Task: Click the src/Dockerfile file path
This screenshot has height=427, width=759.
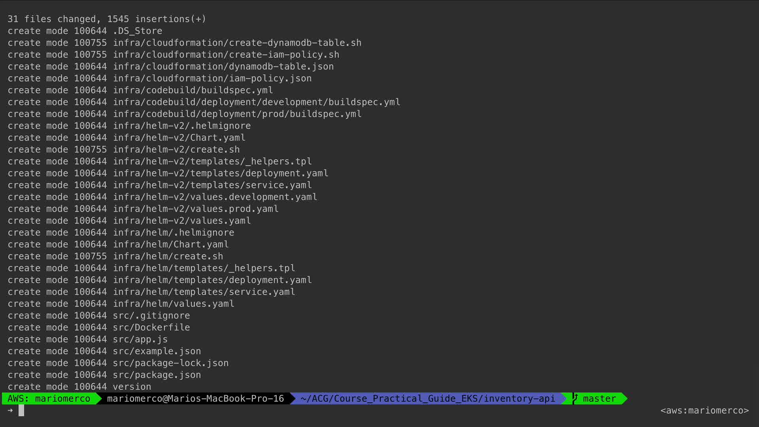Action: [x=151, y=327]
